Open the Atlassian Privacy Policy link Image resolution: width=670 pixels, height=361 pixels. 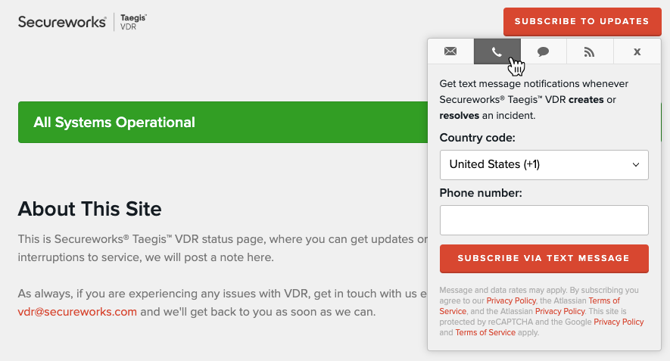coord(559,312)
